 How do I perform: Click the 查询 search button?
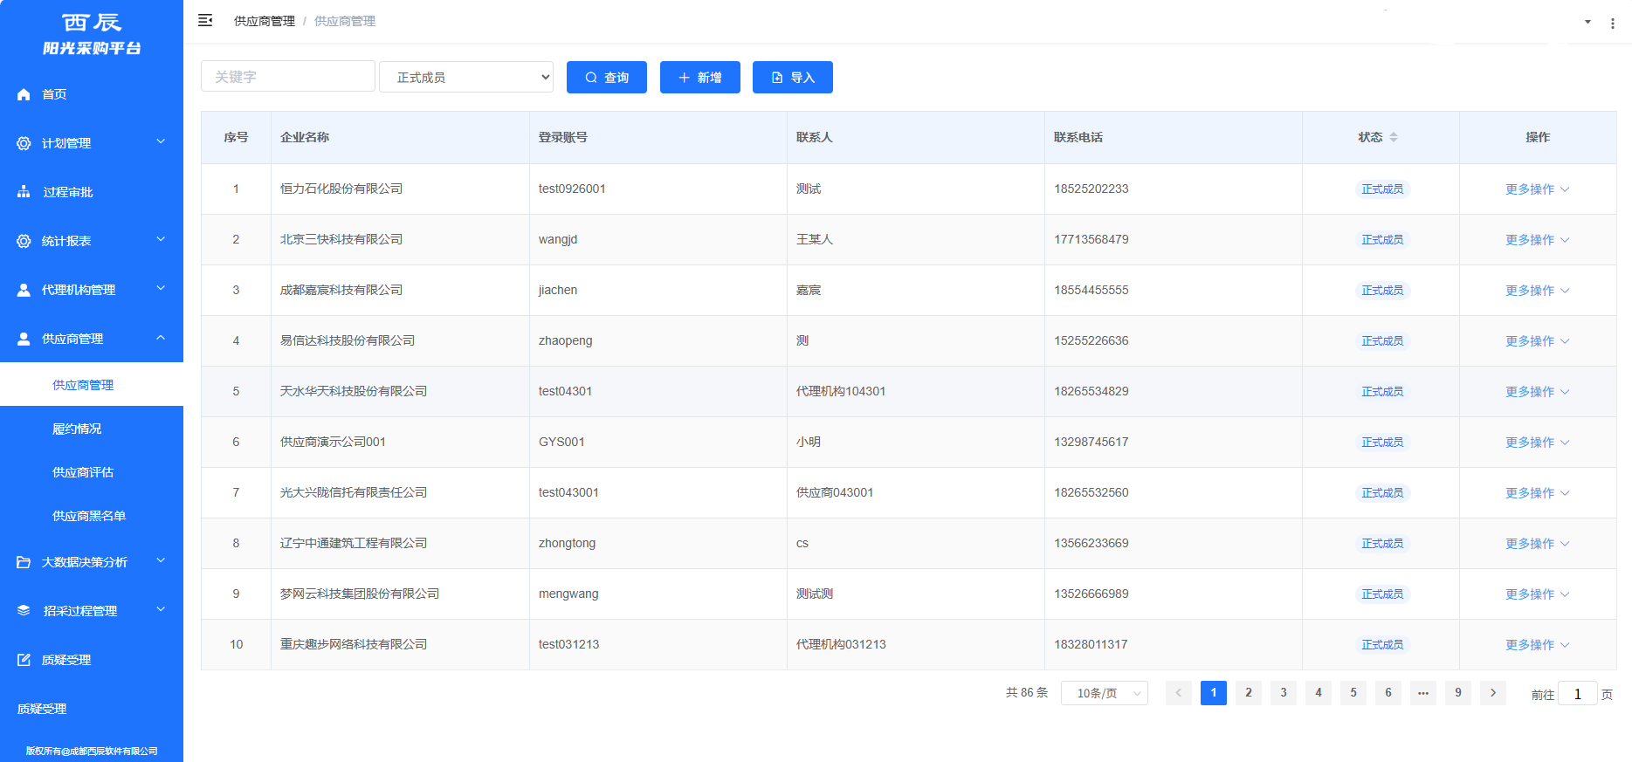coord(606,77)
